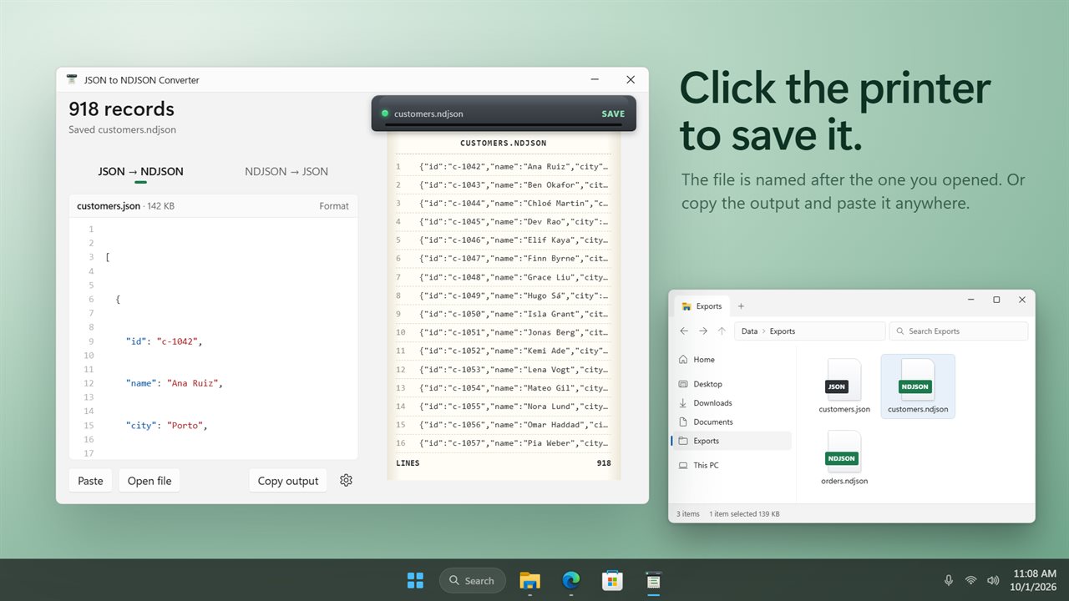Click the Copy output button

[288, 481]
